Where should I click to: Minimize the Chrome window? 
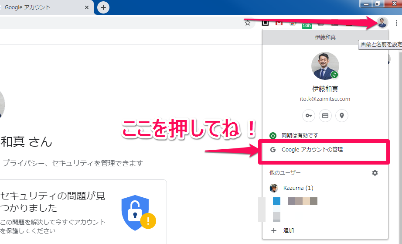coord(366,4)
